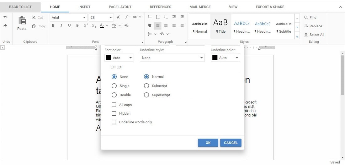Open the Underline color Auto swatch
The height and width of the screenshot is (165, 345).
click(x=226, y=58)
